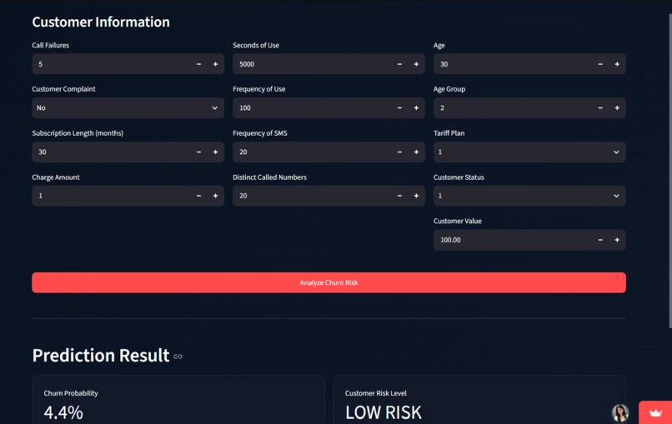The height and width of the screenshot is (424, 672).
Task: Click the Customer Risk Level label
Action: [376, 393]
